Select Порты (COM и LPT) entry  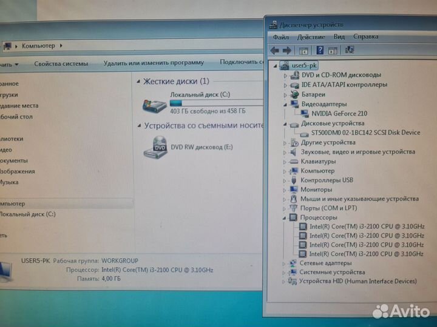328,208
